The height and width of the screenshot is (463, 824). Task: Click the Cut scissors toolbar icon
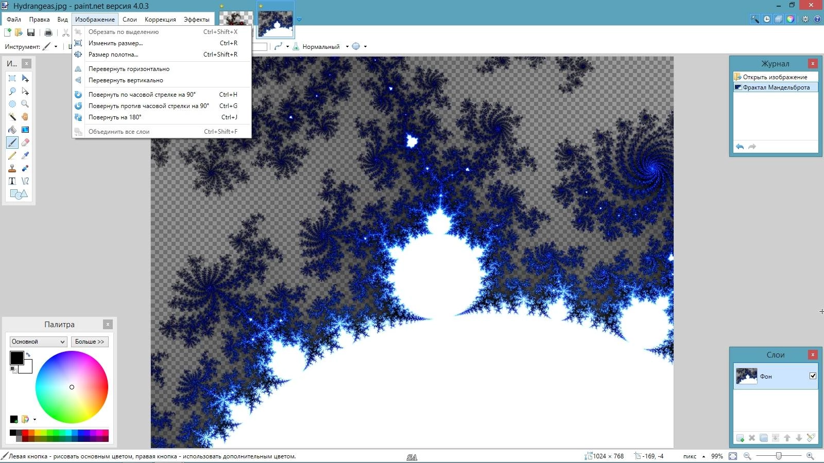65,32
